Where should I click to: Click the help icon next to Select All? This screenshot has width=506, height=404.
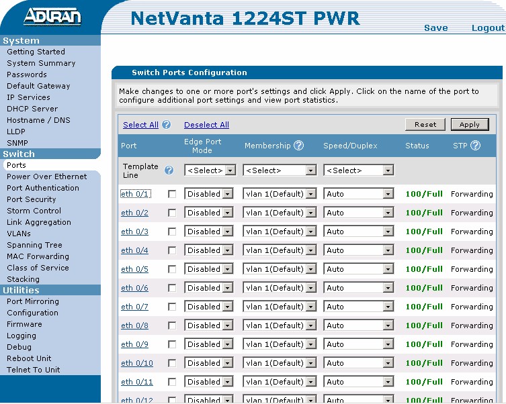[x=167, y=125]
